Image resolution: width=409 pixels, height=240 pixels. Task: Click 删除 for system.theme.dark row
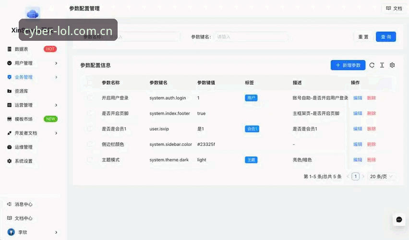[372, 160]
